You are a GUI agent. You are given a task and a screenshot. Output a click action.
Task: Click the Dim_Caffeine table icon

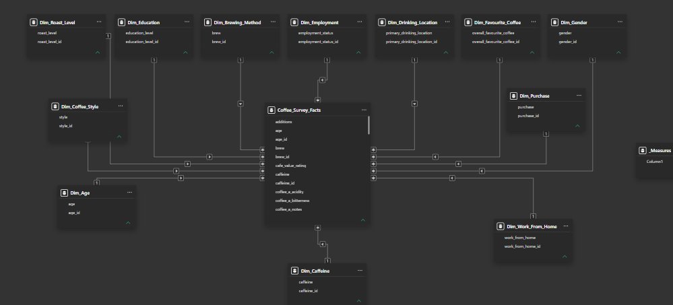coord(294,271)
